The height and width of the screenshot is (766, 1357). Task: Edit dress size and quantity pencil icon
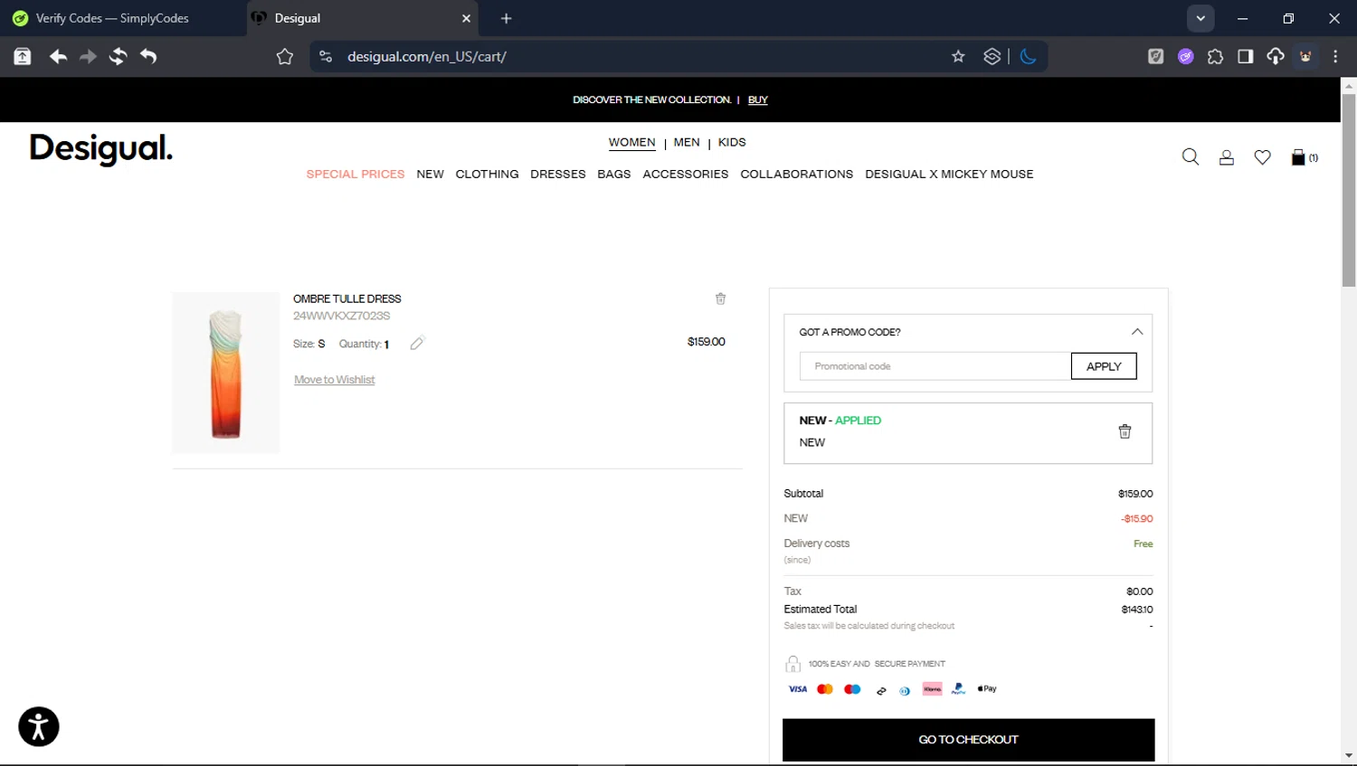[417, 343]
